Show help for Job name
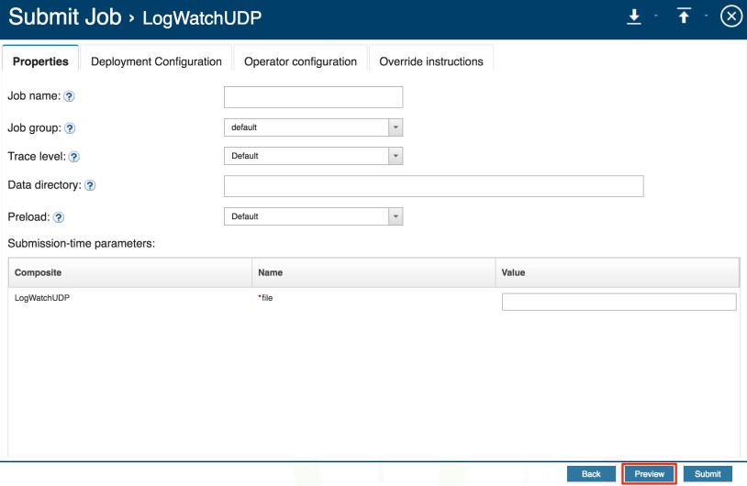Image resolution: width=747 pixels, height=486 pixels. click(x=69, y=96)
